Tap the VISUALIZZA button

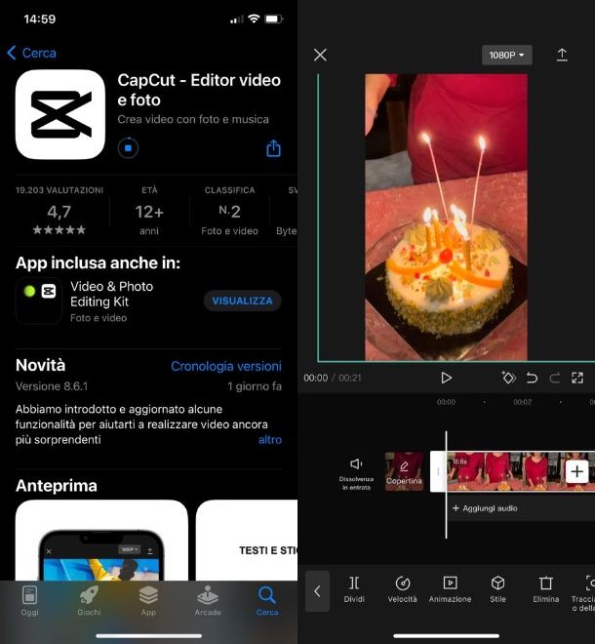pos(242,301)
